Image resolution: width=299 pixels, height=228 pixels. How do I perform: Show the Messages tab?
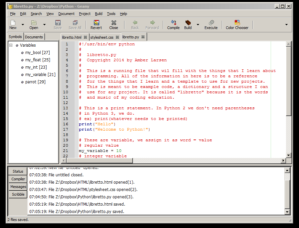coord(18,187)
